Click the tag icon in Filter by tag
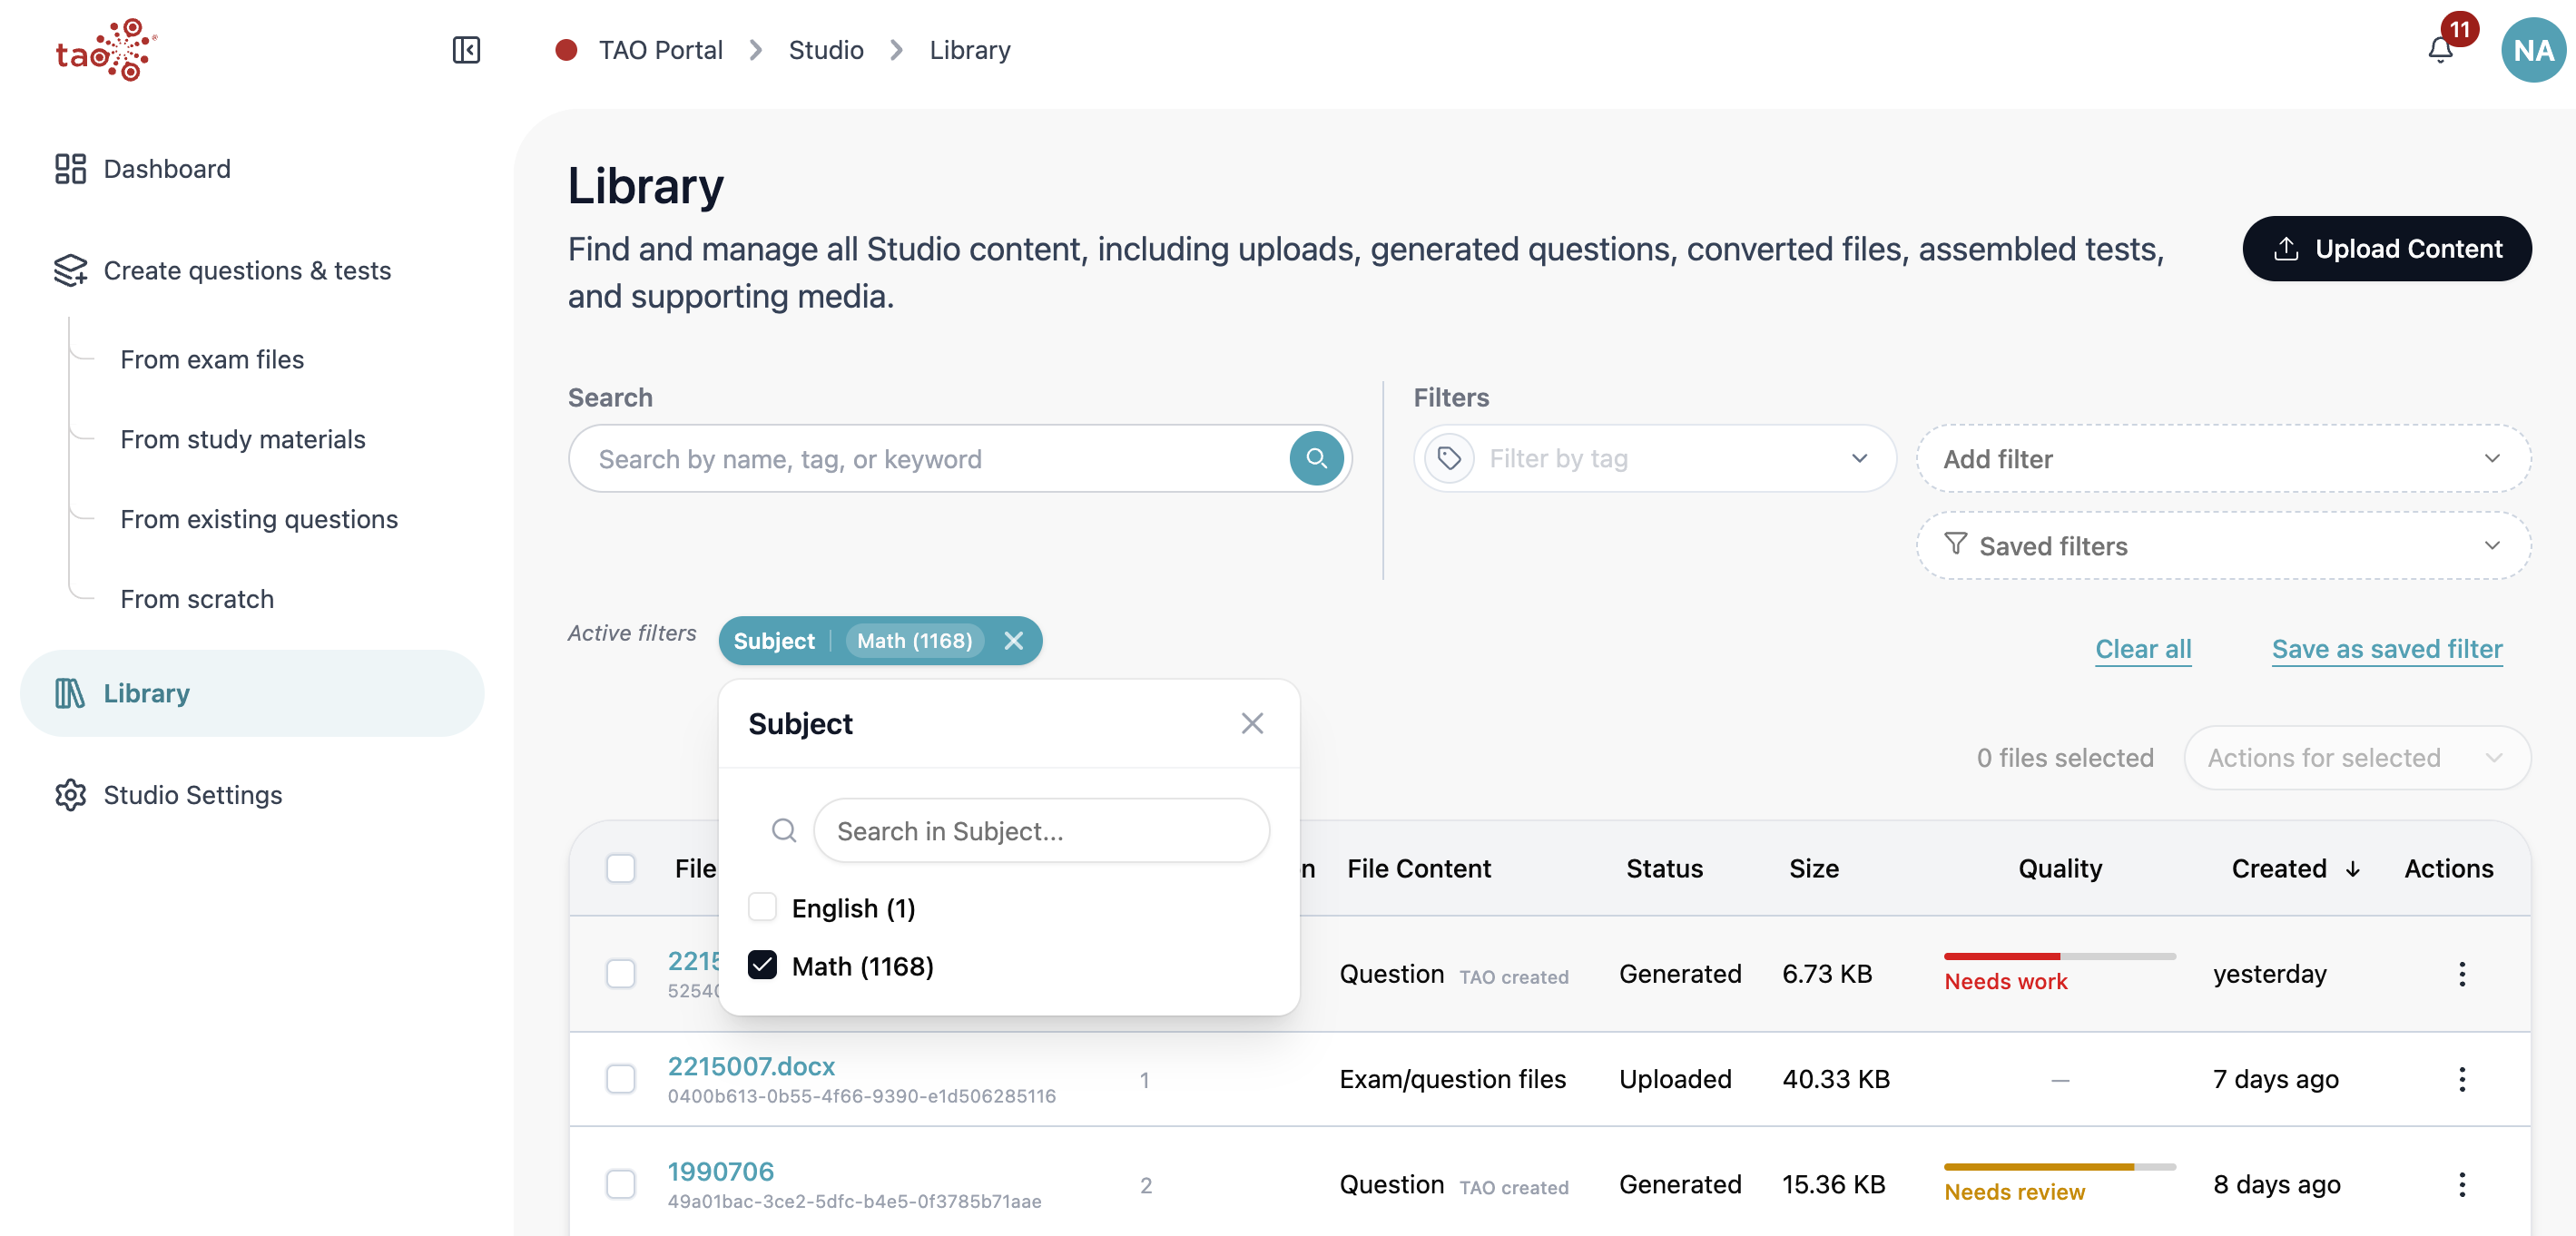2576x1236 pixels. point(1449,459)
